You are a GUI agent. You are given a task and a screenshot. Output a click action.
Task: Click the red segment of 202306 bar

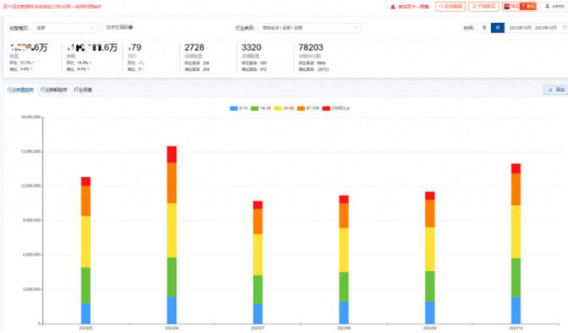[x=172, y=154]
